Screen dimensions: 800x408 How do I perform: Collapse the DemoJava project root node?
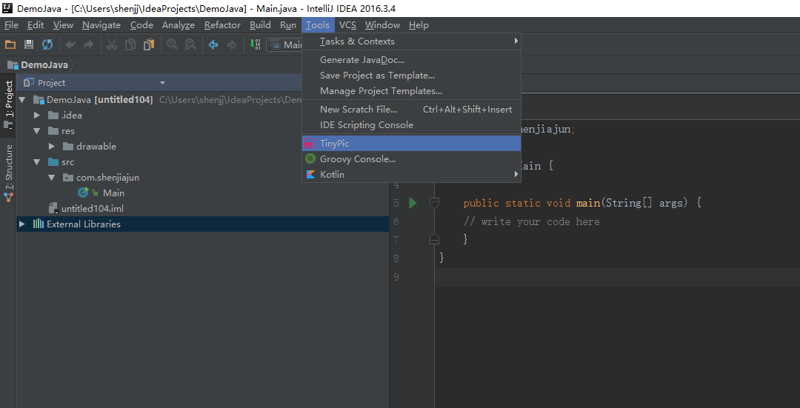pyautogui.click(x=22, y=100)
